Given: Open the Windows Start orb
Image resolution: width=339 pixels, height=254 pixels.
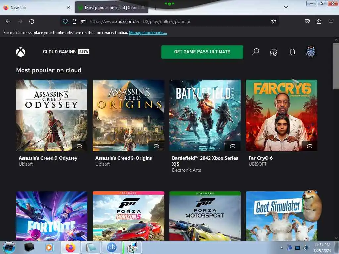Looking at the screenshot, I should [x=9, y=247].
